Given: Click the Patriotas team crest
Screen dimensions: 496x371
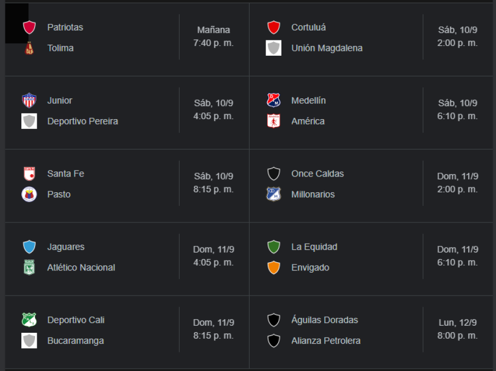Looking at the screenshot, I should click(29, 27).
